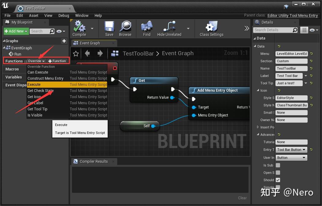Enable the Open S checkbox in Details
The image size is (322, 206).
(x=278, y=173)
